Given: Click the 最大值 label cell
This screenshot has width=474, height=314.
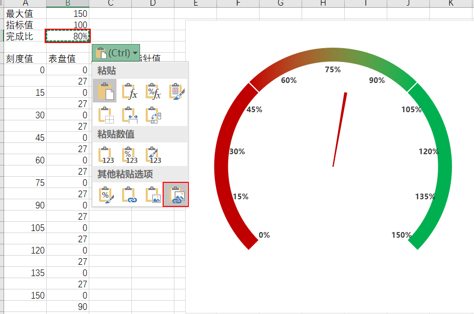Looking at the screenshot, I should [25, 14].
